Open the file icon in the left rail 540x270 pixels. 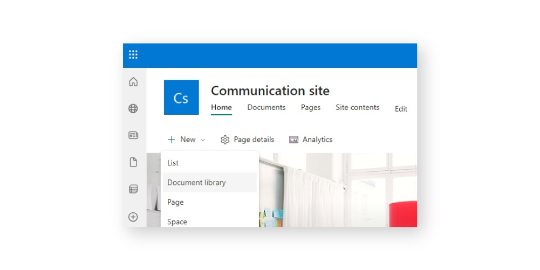(133, 162)
